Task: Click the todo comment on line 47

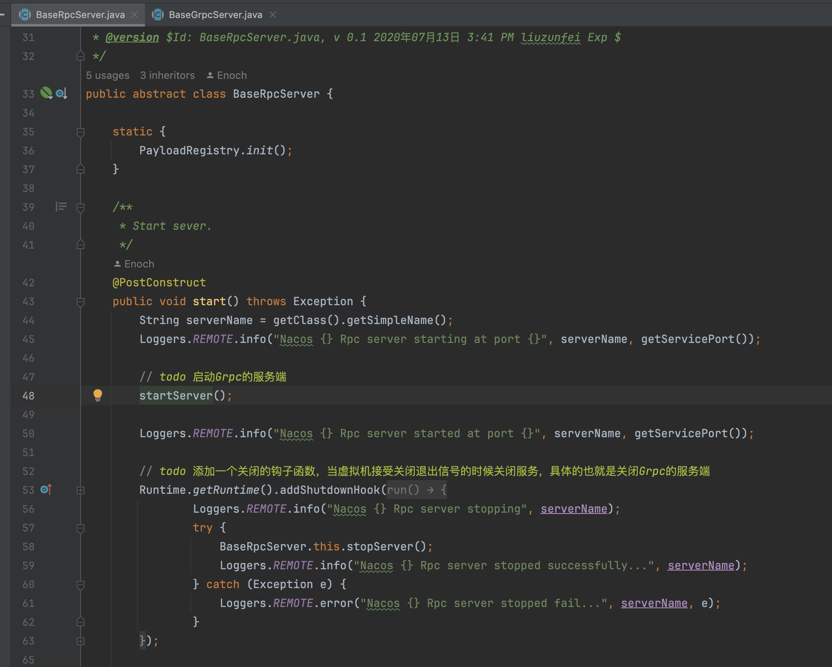Action: 213,377
